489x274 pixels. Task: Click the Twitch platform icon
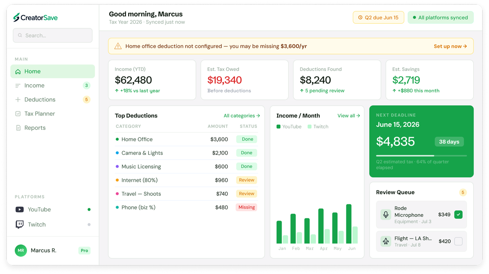coord(19,224)
